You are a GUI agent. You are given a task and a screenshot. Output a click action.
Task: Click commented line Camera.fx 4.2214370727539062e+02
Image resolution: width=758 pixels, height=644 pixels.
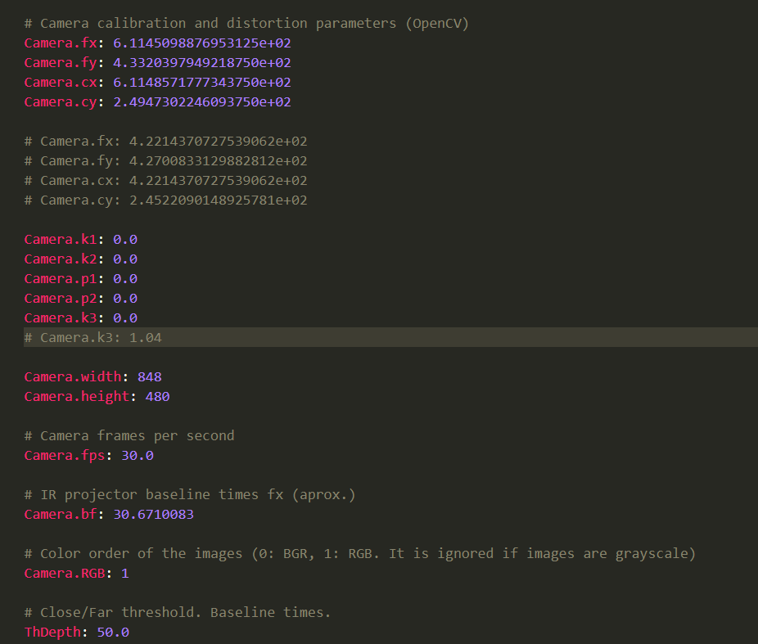pyautogui.click(x=166, y=142)
